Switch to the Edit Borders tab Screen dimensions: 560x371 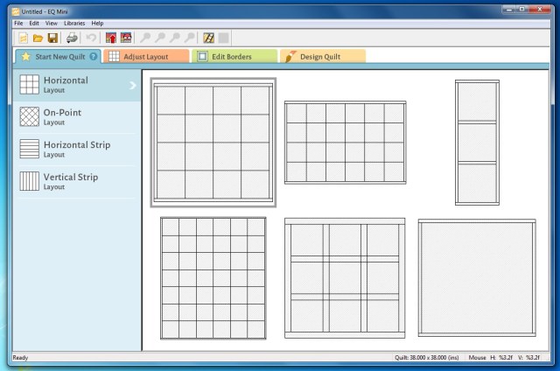(x=234, y=56)
